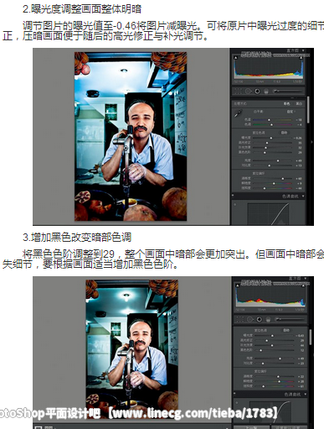
Task: Click the right panel scrollbar in step 3 screenshot
Action: pos(311,337)
